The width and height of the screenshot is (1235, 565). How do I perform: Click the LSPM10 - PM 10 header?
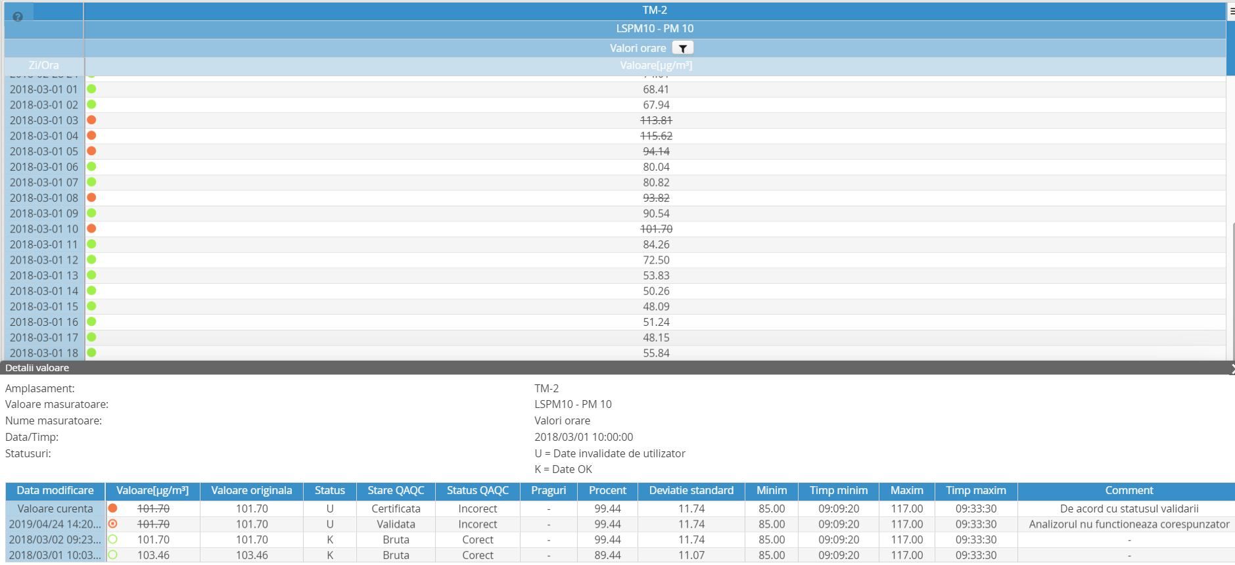[655, 29]
